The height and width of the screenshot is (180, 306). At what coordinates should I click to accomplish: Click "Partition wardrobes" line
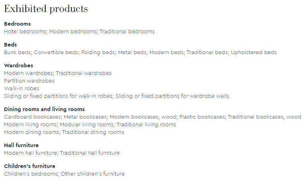(29, 81)
